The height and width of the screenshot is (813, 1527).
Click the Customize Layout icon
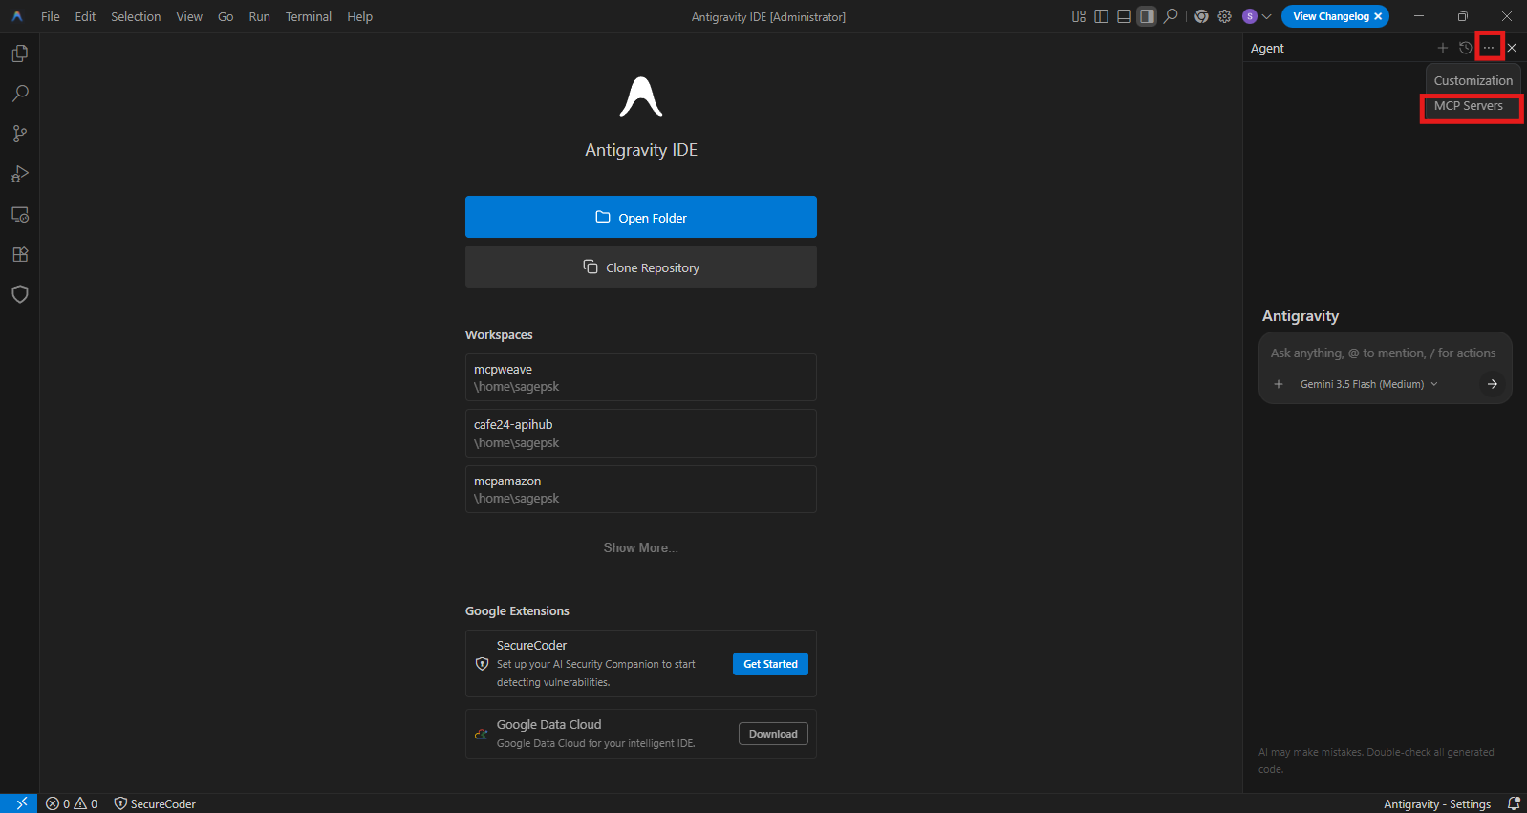pos(1079,16)
